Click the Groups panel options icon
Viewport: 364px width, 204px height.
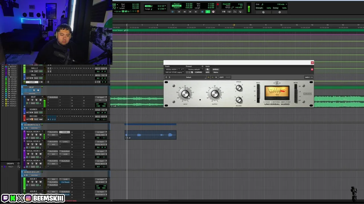click(18, 163)
